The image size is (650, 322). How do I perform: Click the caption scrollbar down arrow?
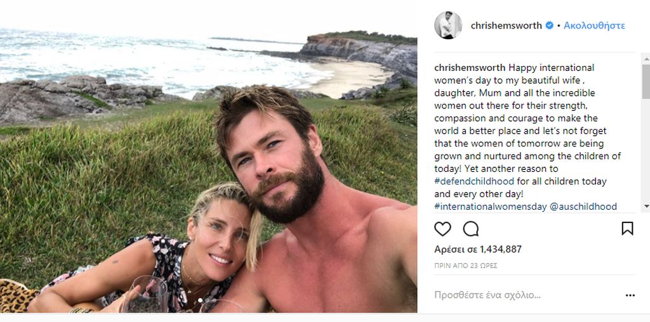click(646, 207)
